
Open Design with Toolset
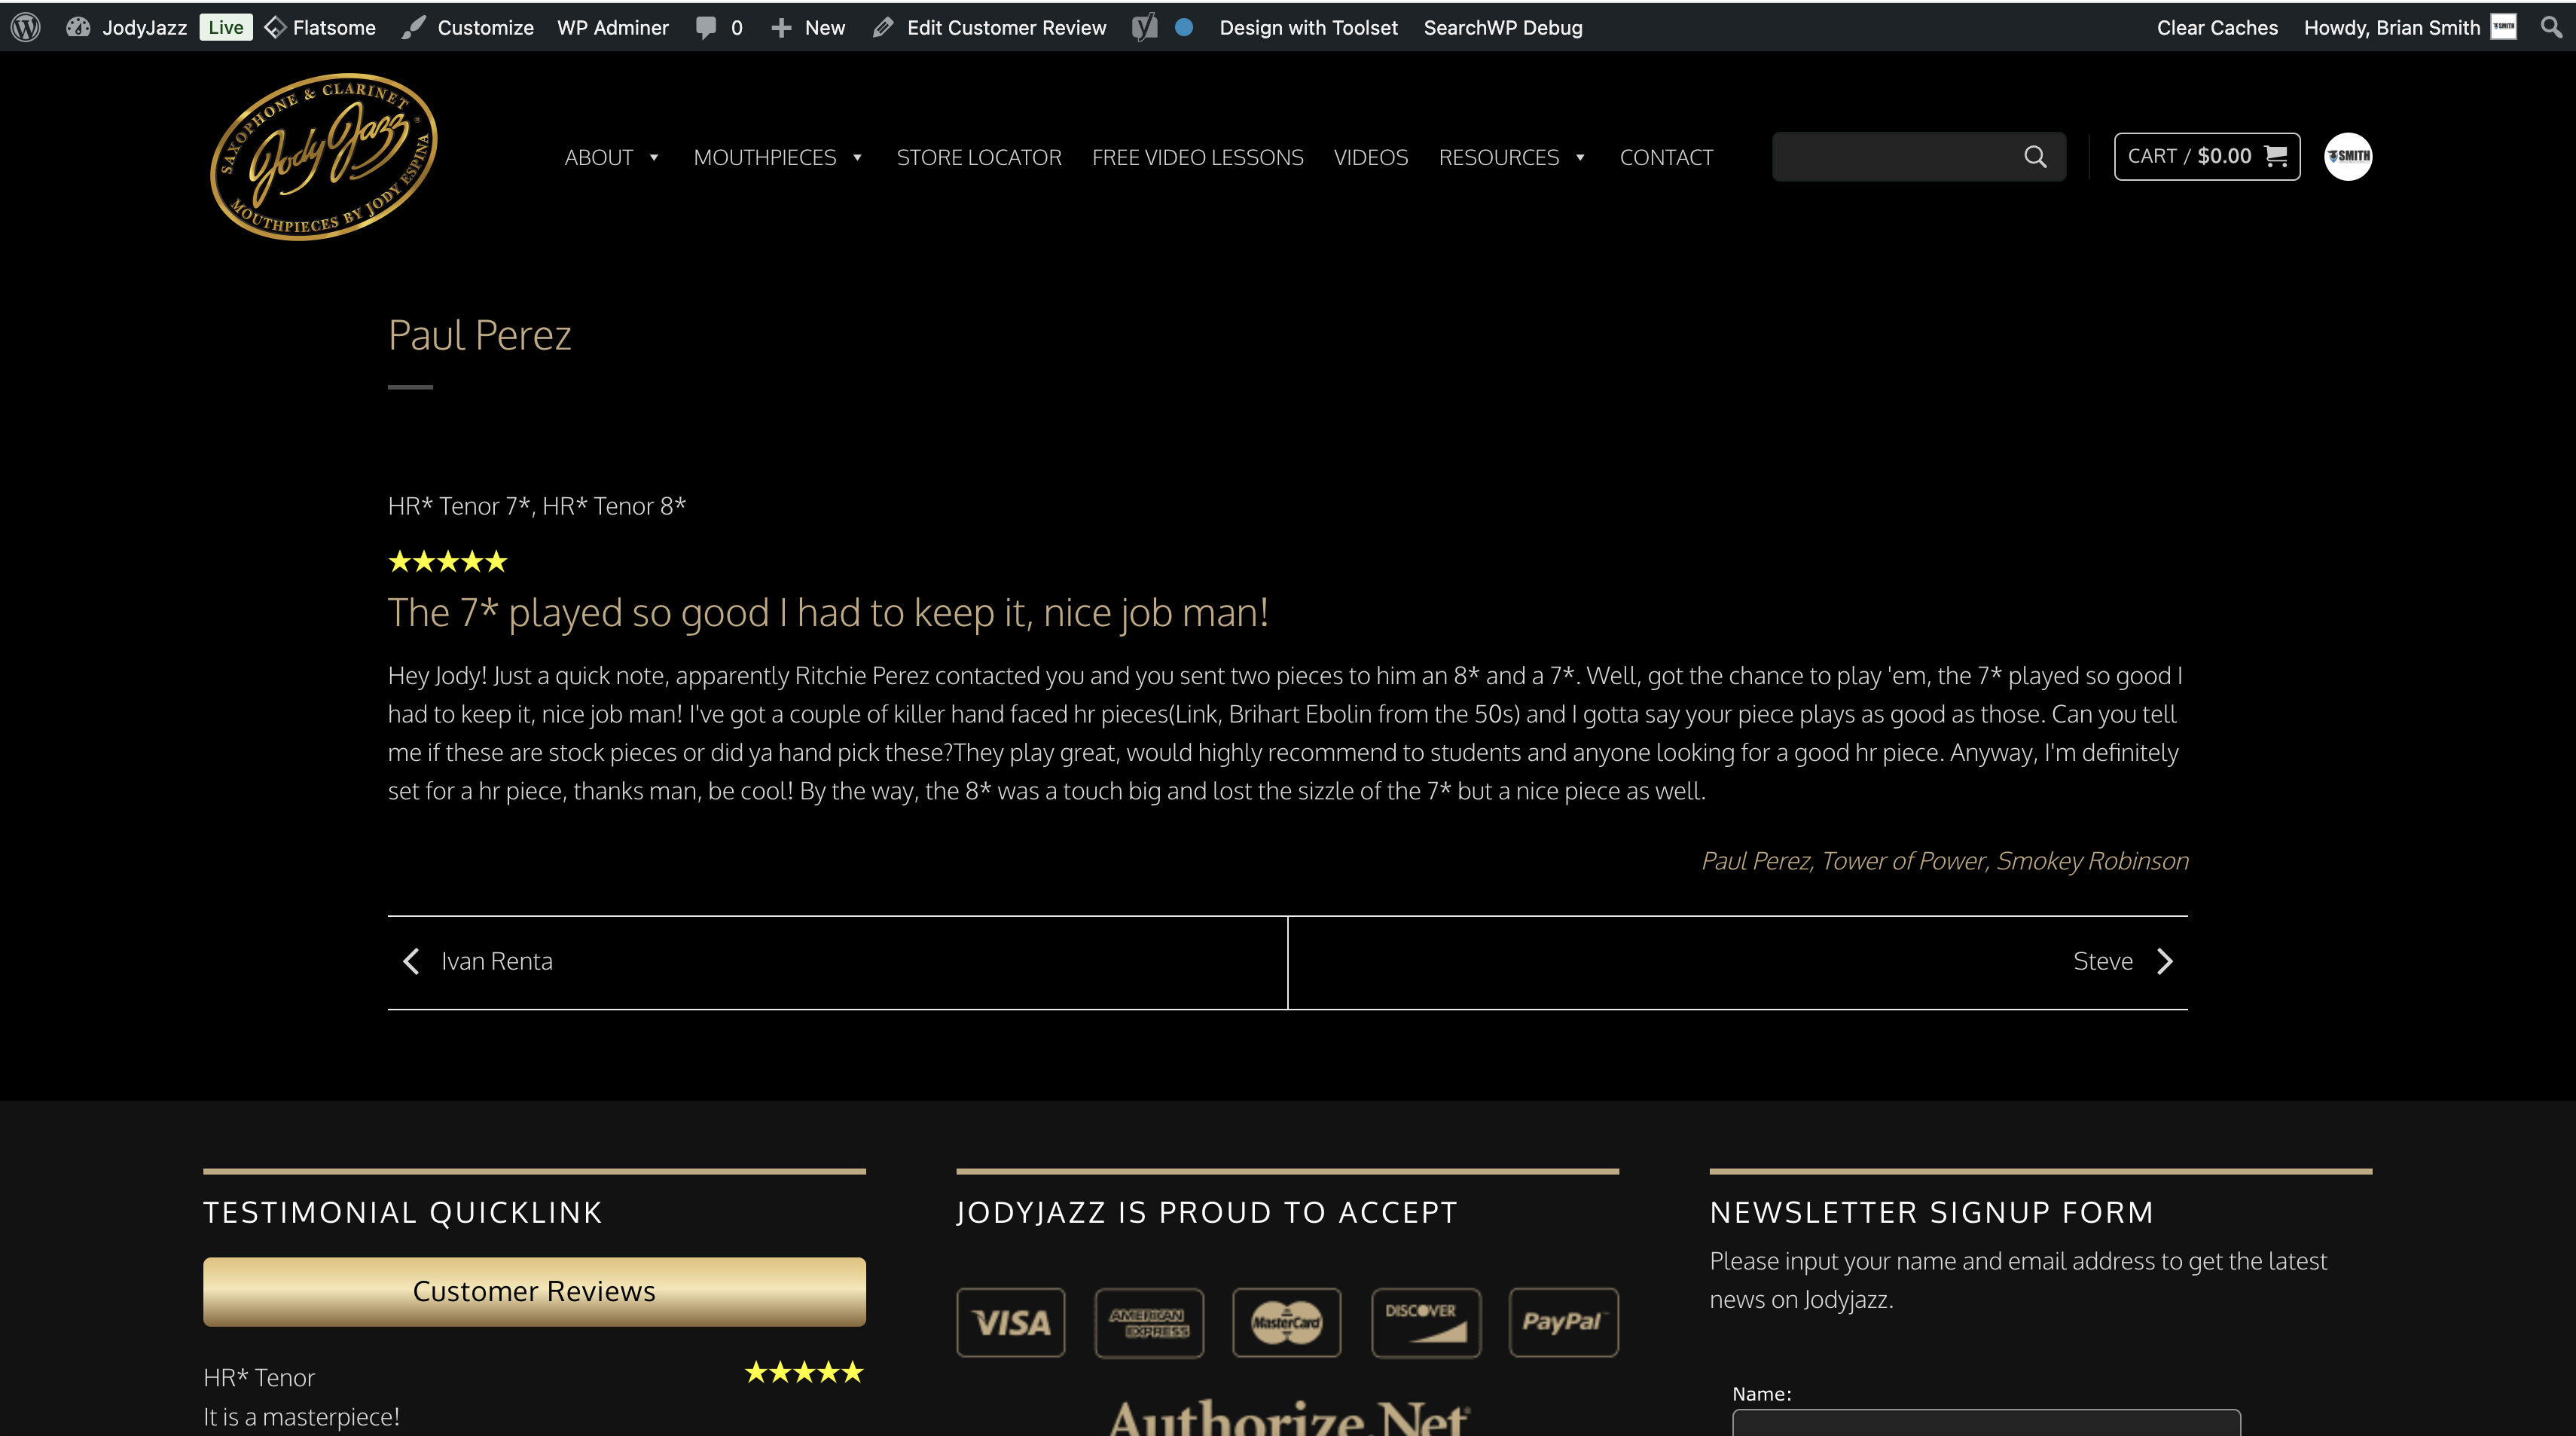click(1308, 27)
